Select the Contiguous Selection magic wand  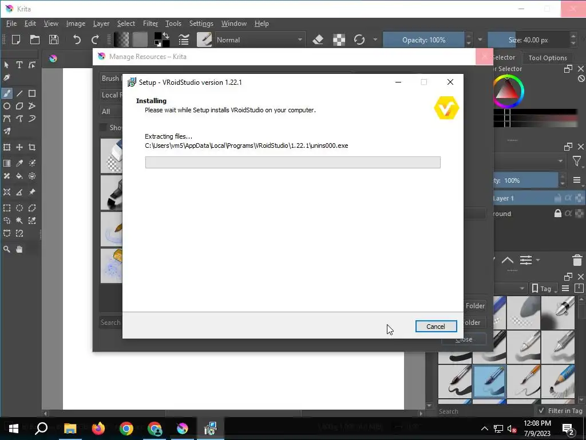tap(19, 221)
